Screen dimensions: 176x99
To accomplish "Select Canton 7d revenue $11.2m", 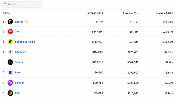I will [x=134, y=22].
